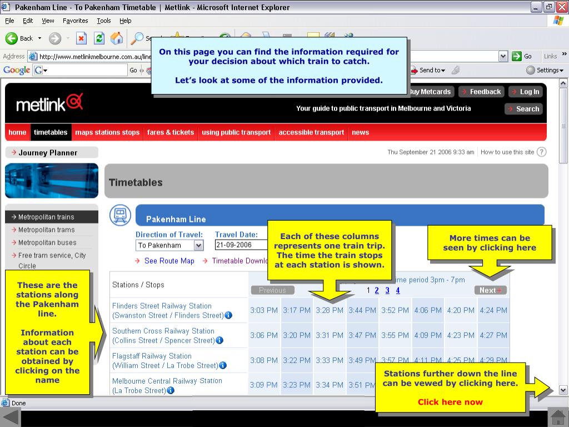The width and height of the screenshot is (569, 427).
Task: Click info icon for Southern Cross Railway Station
Action: [219, 340]
